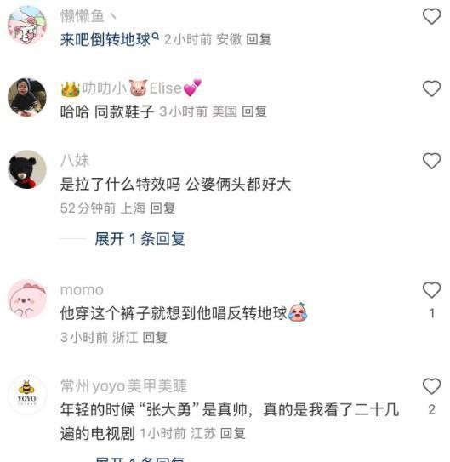450x462 pixels.
Task: Open 懒懒鱼's profile avatar
Action: [x=27, y=25]
